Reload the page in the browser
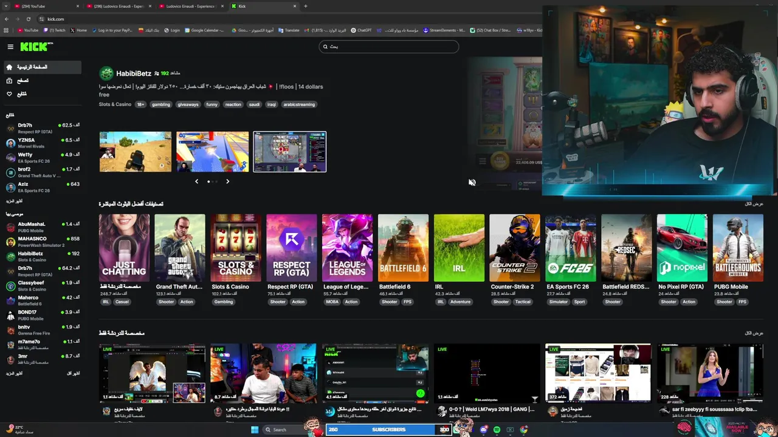 tap(29, 19)
